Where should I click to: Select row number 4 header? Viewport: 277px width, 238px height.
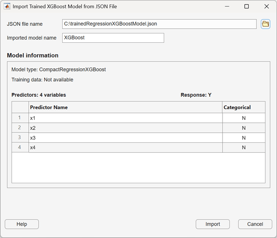coord(20,147)
